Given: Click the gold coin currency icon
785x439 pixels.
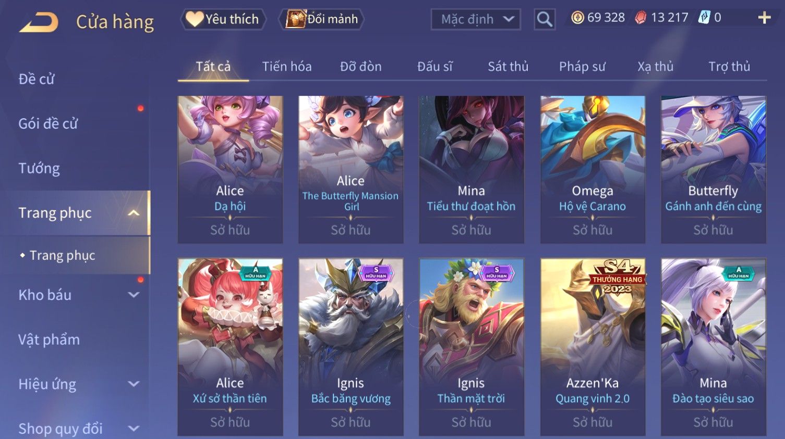Looking at the screenshot, I should point(577,18).
